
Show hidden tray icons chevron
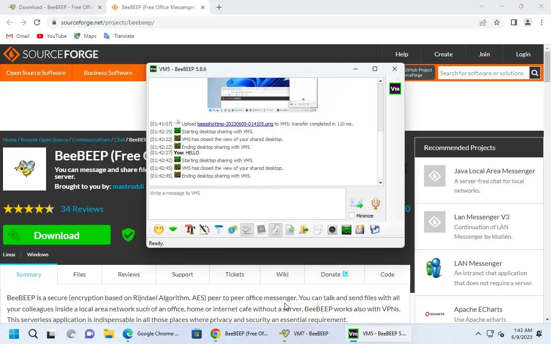tap(478, 334)
